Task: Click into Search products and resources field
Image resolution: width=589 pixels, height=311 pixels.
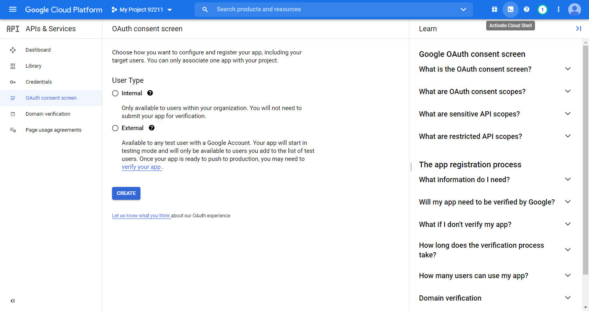Action: tap(333, 10)
